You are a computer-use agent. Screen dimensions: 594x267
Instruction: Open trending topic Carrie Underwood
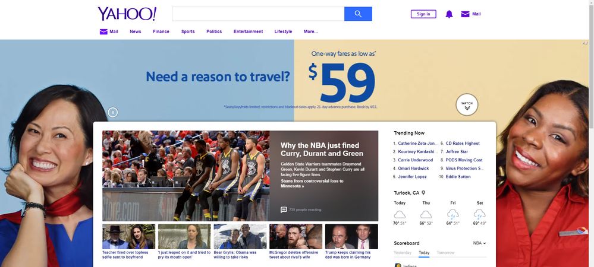415,160
